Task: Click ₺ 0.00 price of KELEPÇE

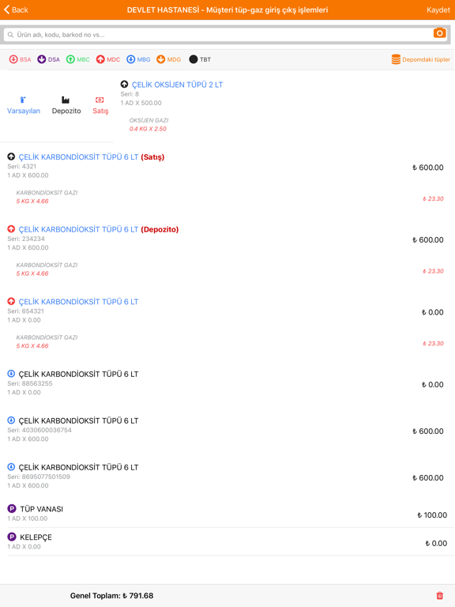Action: 436,544
